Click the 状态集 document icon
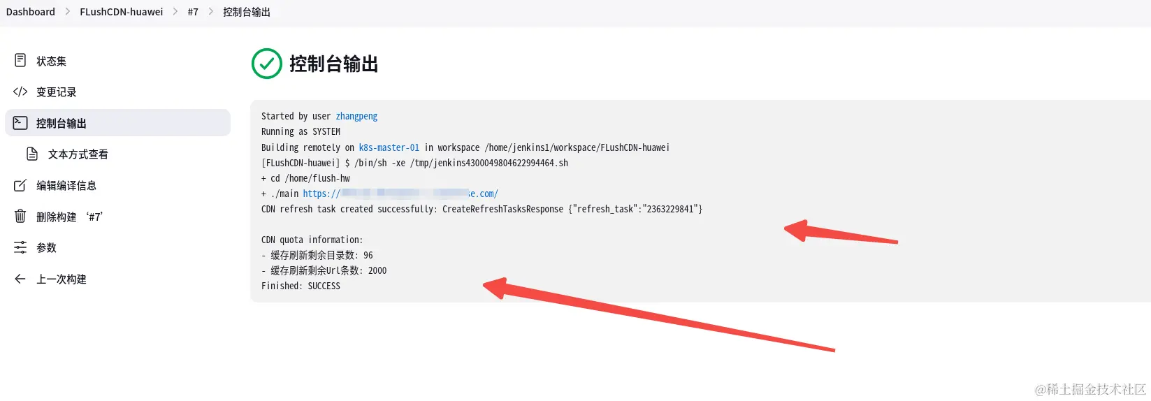The width and height of the screenshot is (1151, 401). [x=20, y=61]
